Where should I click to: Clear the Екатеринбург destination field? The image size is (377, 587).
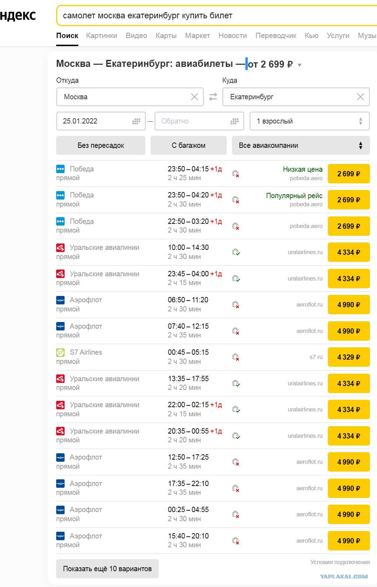click(360, 97)
